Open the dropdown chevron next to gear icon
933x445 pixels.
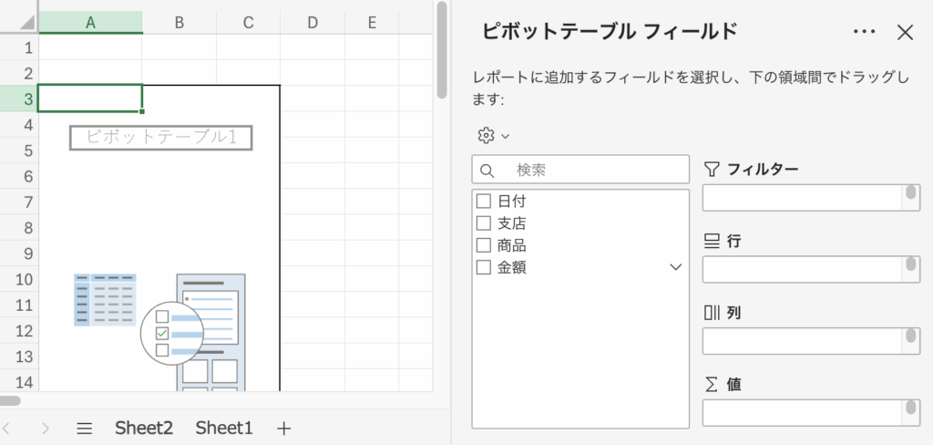pos(506,136)
